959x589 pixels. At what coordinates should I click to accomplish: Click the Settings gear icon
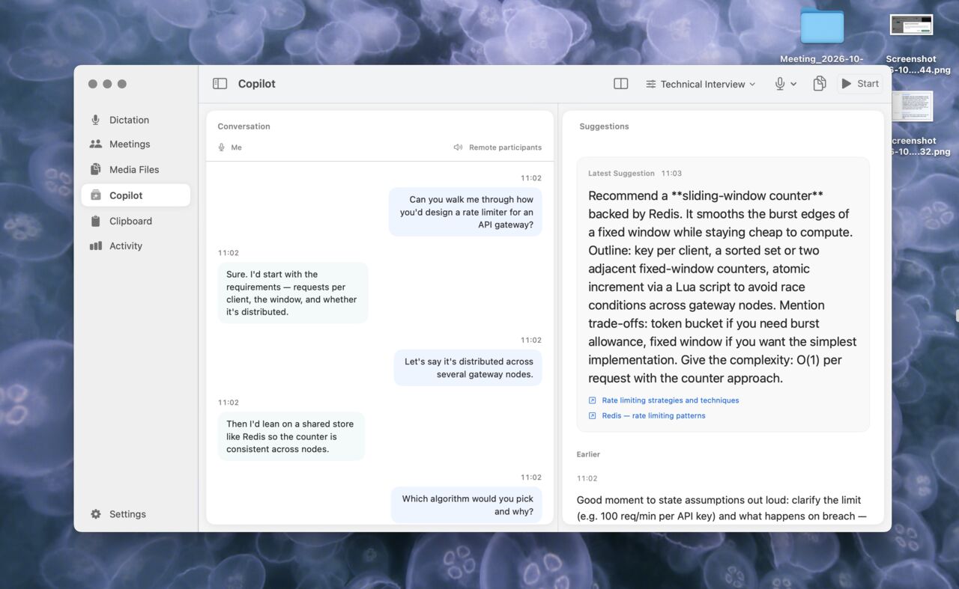pos(95,514)
